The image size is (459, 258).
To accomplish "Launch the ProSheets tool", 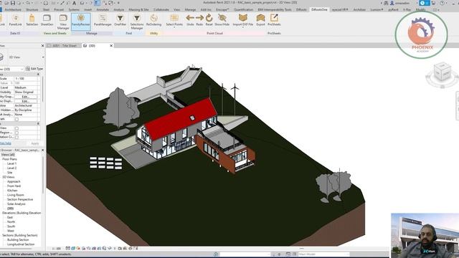I will pyautogui.click(x=274, y=20).
